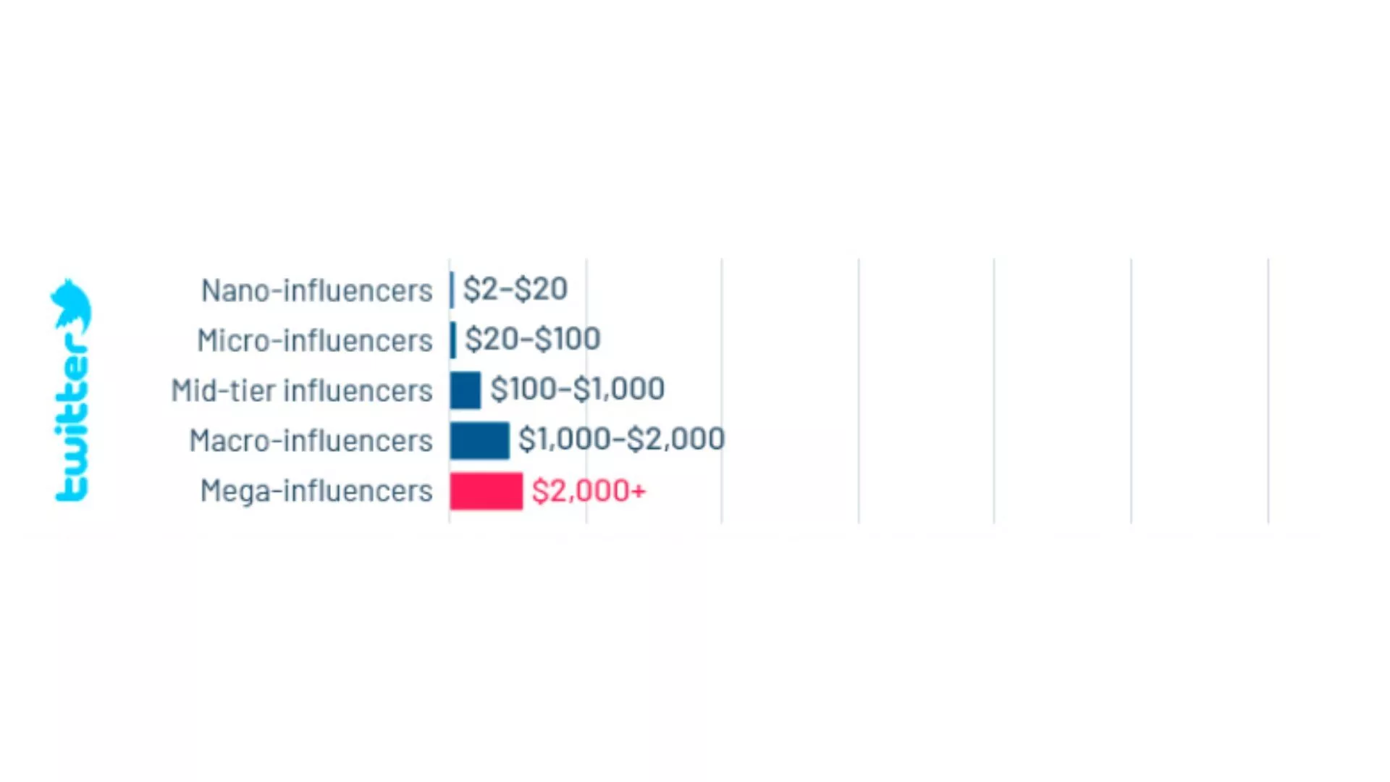Screen dimensions: 1390x782
Task: Click the chart's left axis line
Action: [x=449, y=391]
